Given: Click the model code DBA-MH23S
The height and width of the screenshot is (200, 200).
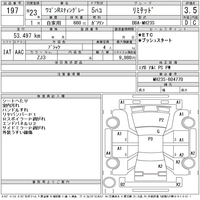Looking at the screenshot, I should [x=143, y=23].
